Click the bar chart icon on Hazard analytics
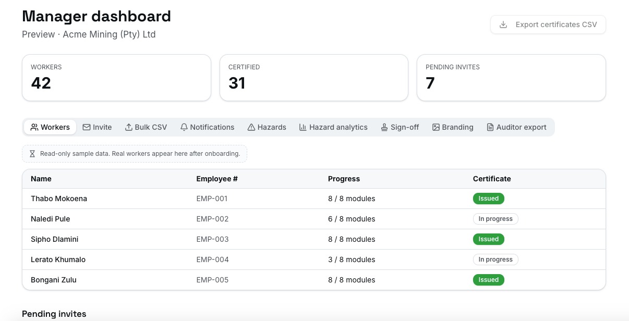 (303, 127)
